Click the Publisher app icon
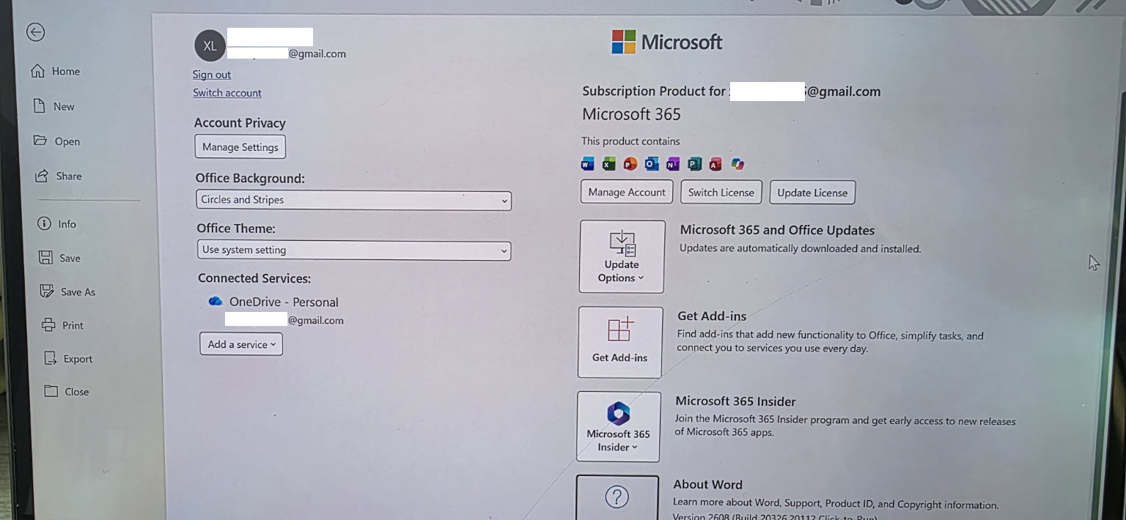 pyautogui.click(x=694, y=164)
